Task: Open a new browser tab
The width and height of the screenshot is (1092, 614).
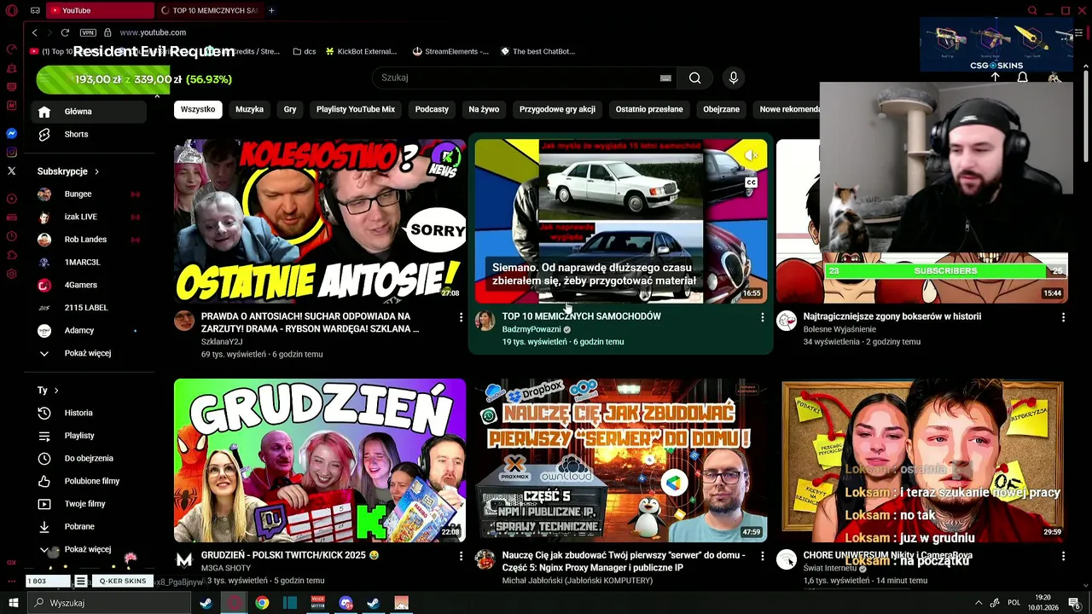Action: click(271, 10)
